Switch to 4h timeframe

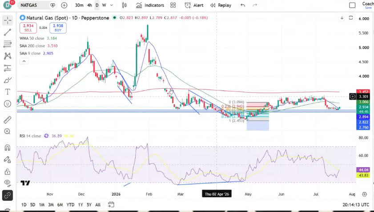pos(89,5)
